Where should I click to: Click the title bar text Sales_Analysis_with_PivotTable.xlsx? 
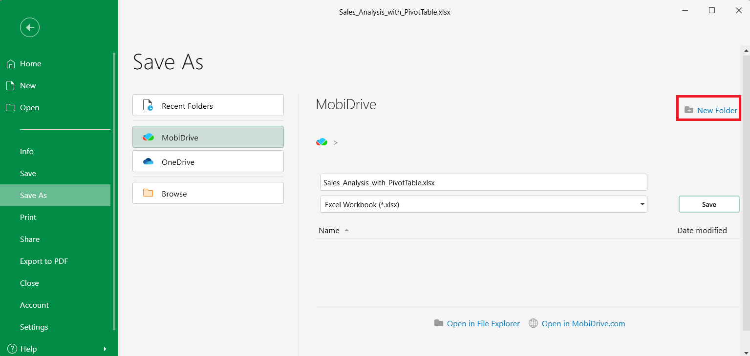[395, 12]
